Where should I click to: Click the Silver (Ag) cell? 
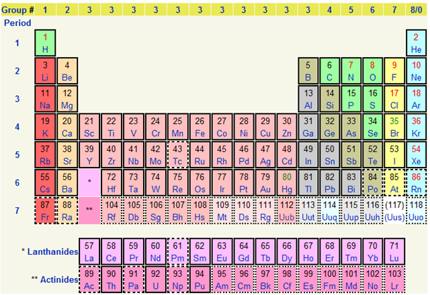point(265,155)
